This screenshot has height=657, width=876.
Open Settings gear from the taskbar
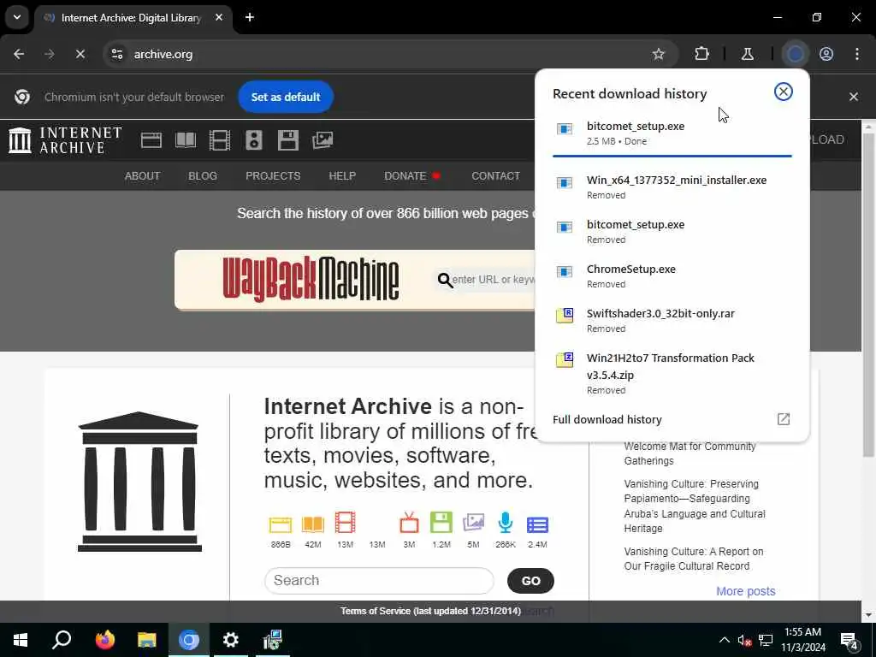231,640
